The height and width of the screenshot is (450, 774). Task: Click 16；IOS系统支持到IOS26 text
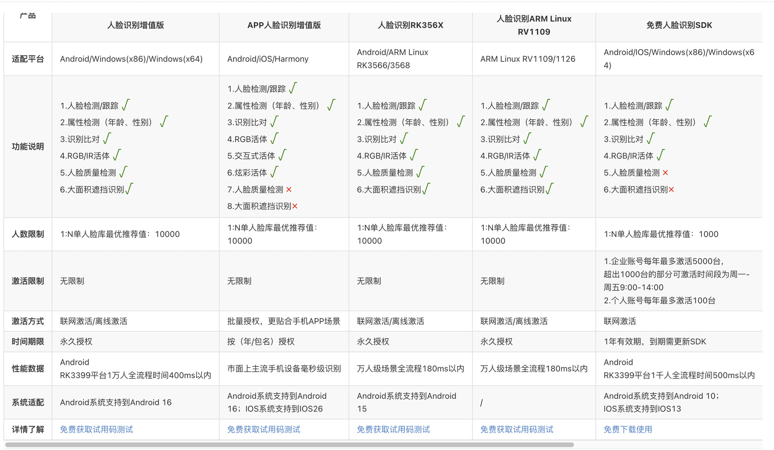pyautogui.click(x=275, y=409)
